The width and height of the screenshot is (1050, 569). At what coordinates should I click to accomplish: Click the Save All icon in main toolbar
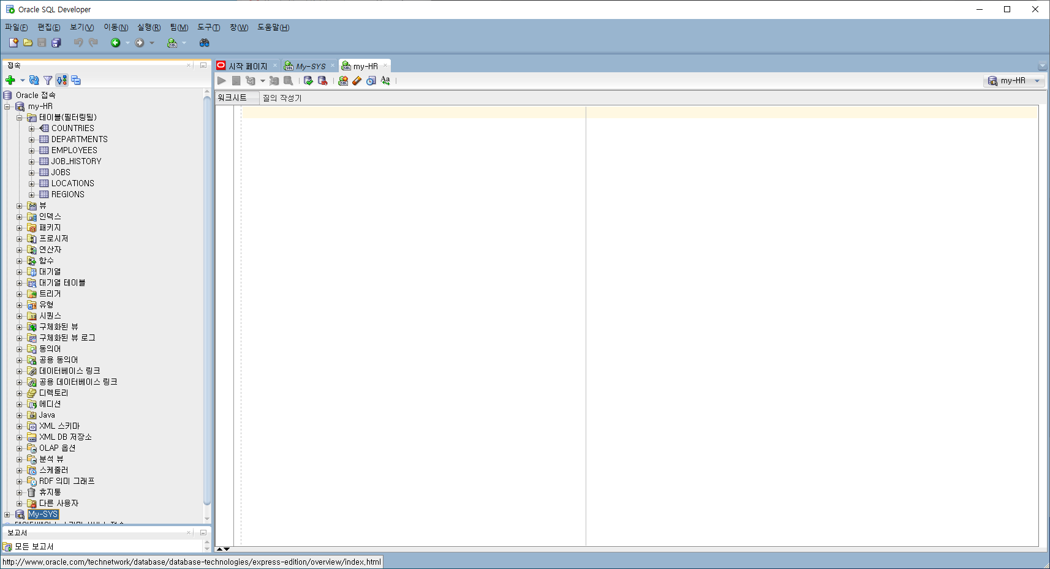(56, 43)
